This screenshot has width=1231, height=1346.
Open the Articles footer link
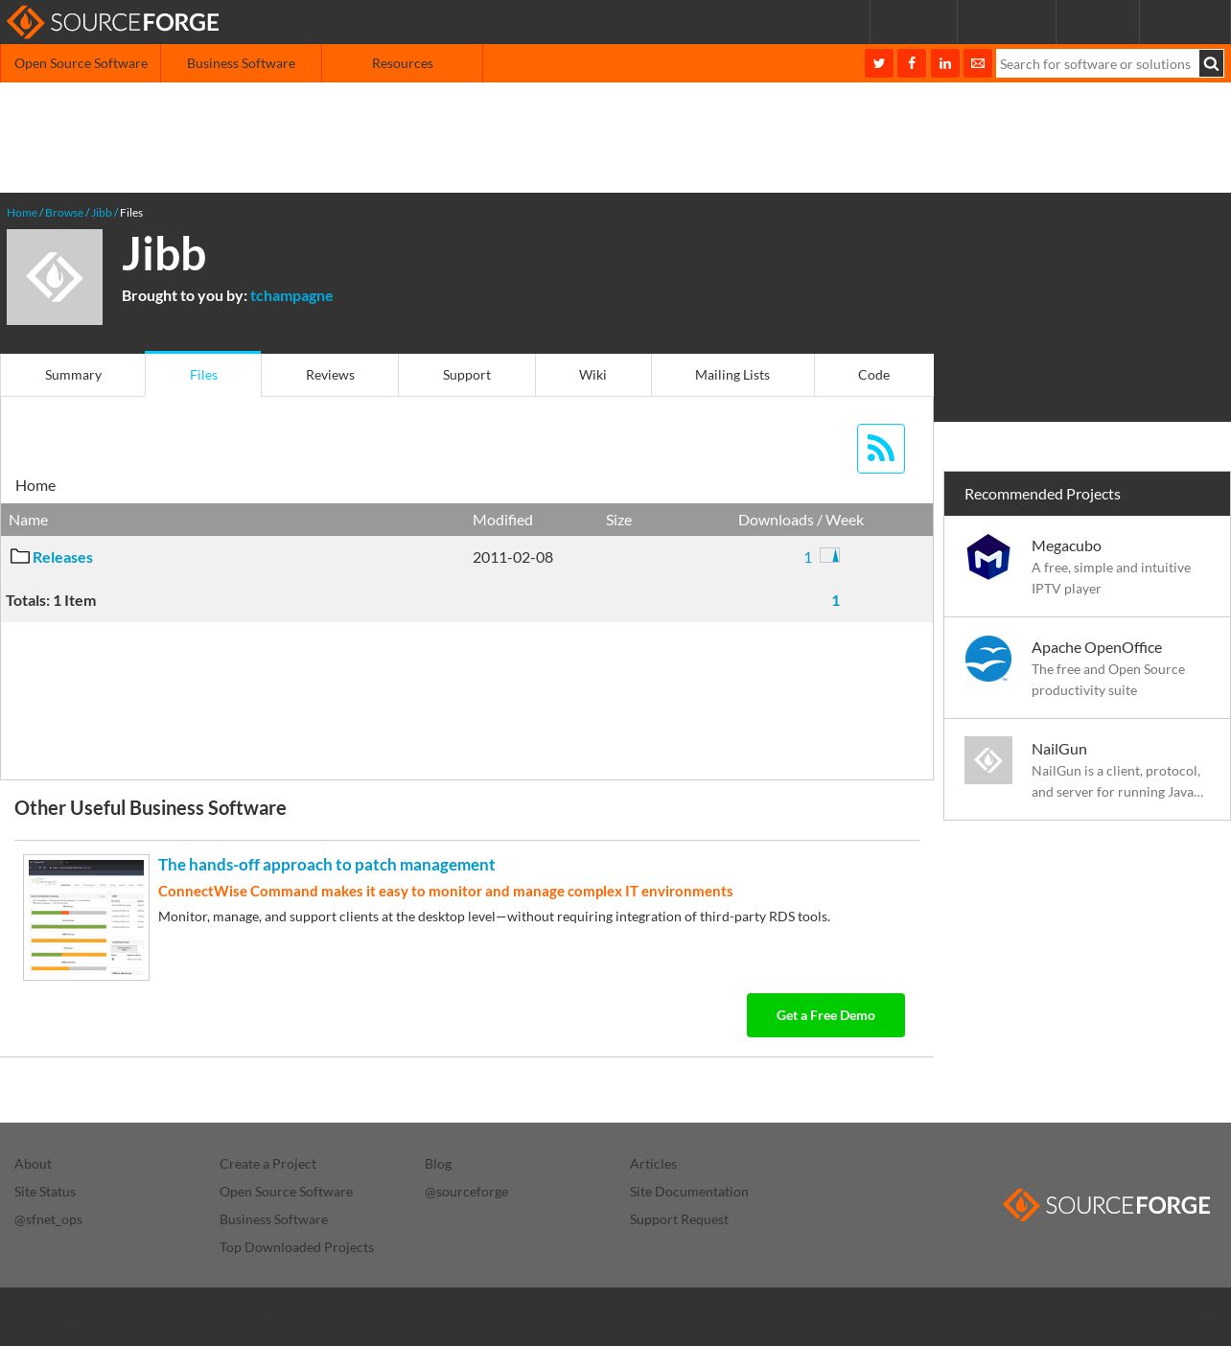[653, 1164]
